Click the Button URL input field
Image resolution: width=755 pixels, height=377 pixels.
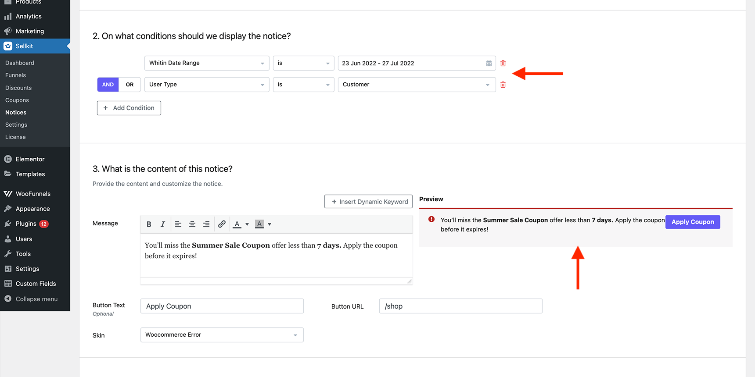[x=460, y=306]
